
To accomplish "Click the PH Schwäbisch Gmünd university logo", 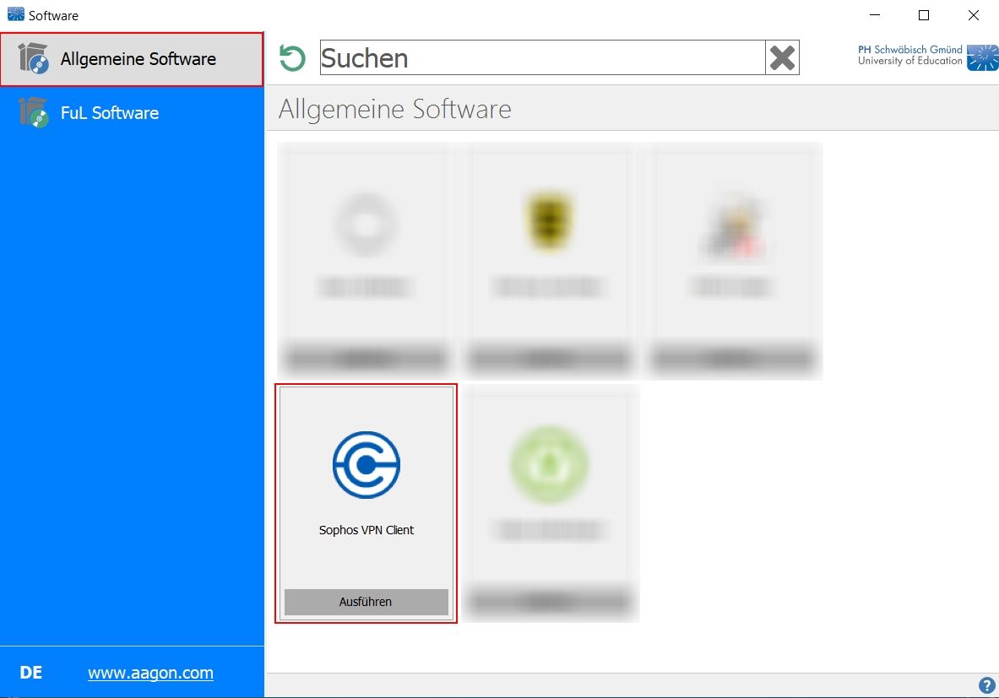I will [x=926, y=57].
